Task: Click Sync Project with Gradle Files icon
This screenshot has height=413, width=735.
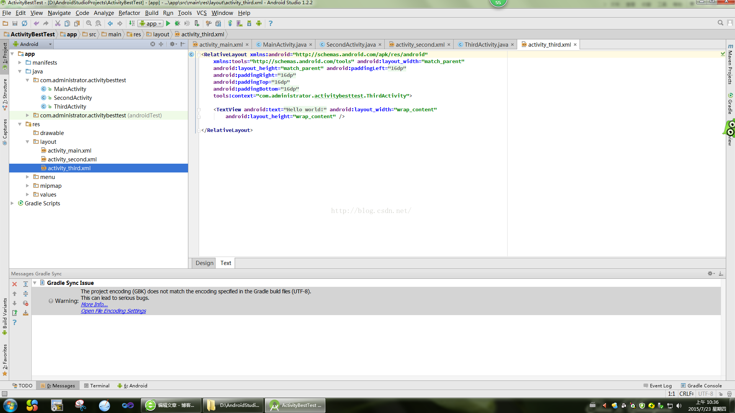Action: click(230, 23)
